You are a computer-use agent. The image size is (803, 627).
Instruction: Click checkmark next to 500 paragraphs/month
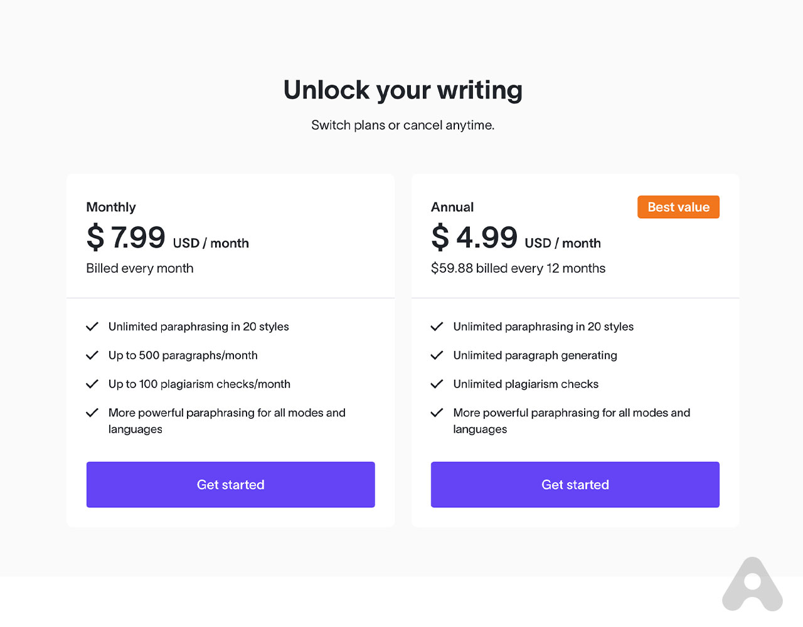click(92, 356)
